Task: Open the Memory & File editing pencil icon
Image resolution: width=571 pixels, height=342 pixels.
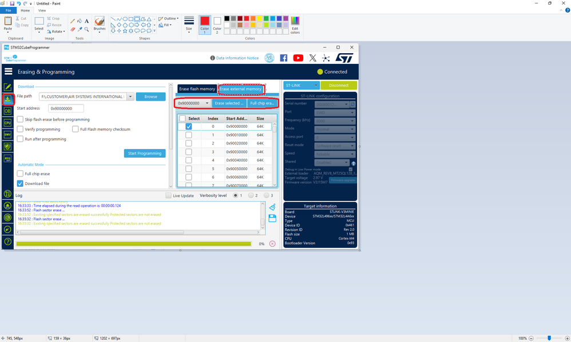Action: 7,87
